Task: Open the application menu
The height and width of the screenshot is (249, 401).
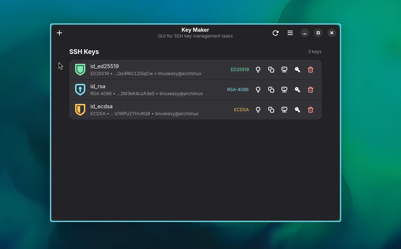Action: click(290, 33)
